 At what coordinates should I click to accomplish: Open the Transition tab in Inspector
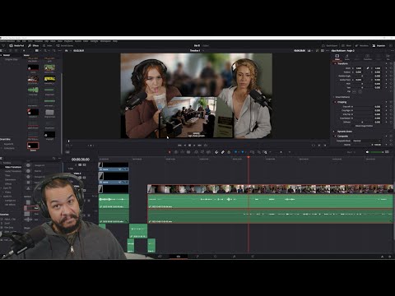368,57
